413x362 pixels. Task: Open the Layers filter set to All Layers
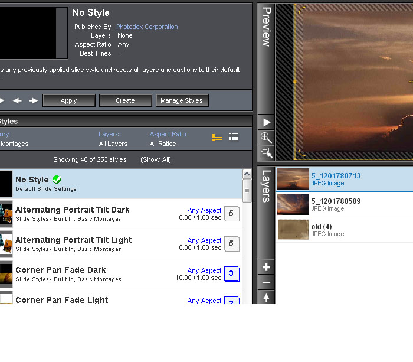pyautogui.click(x=113, y=144)
